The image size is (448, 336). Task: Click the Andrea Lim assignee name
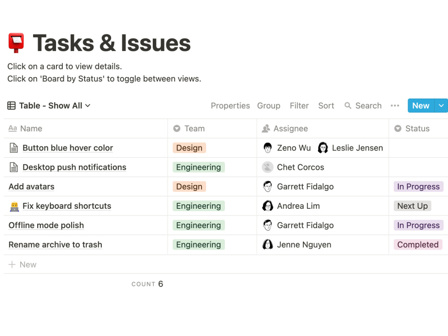coord(298,206)
